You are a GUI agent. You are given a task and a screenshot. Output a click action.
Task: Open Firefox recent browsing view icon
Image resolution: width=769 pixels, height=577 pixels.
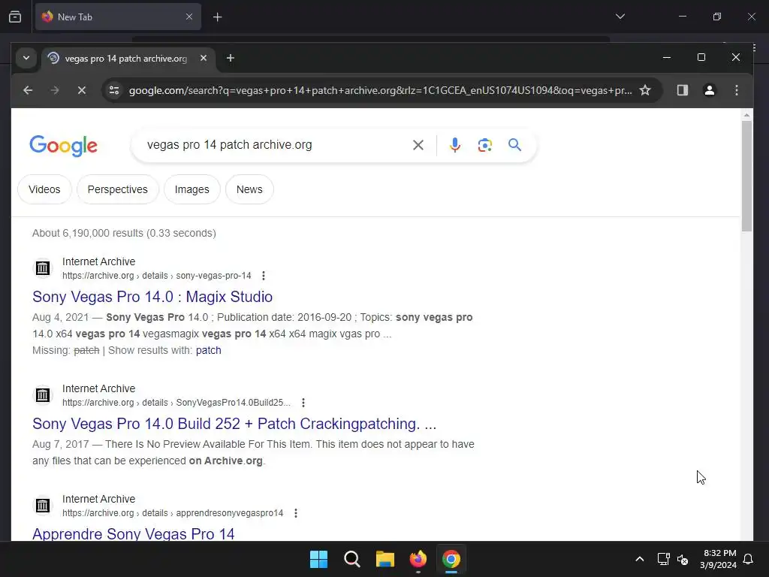coord(15,17)
